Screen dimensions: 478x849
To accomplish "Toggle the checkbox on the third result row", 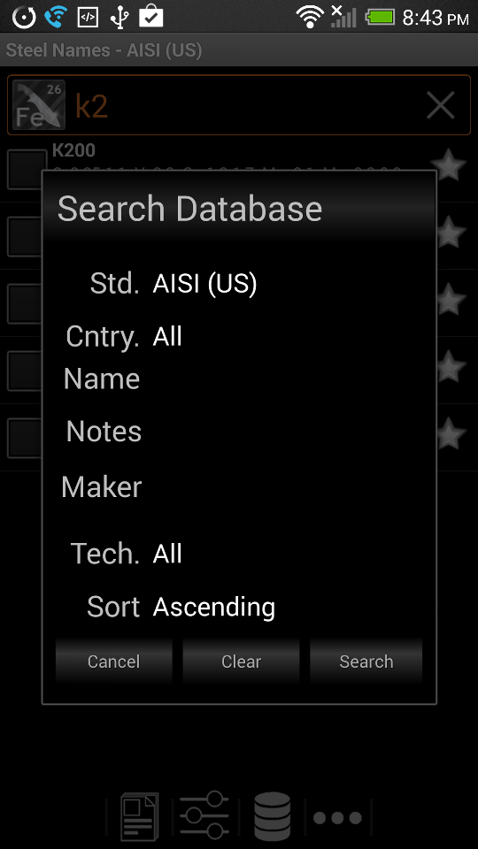I will (x=24, y=303).
